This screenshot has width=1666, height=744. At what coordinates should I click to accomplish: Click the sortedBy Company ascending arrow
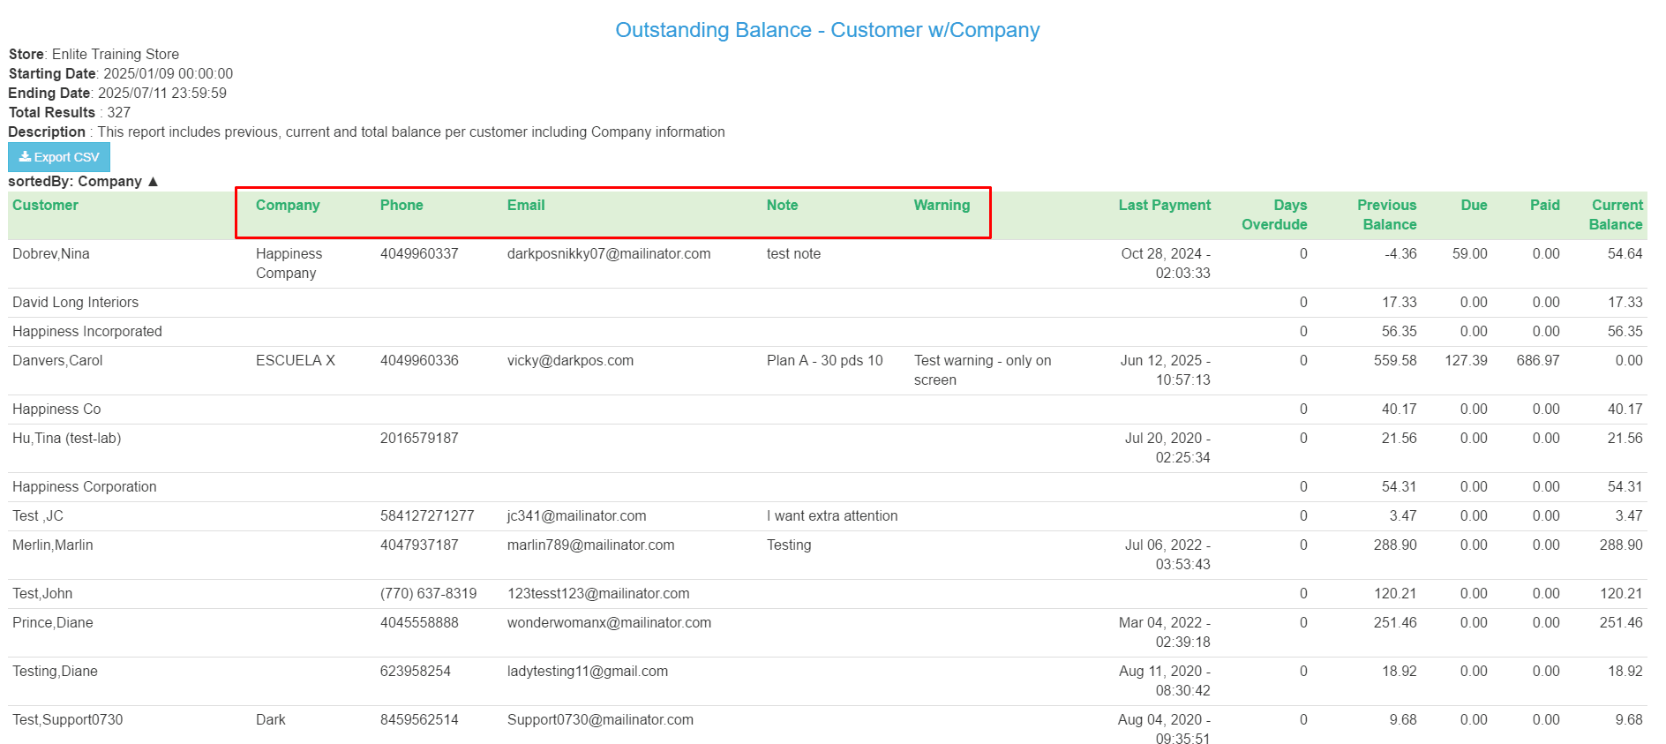[153, 181]
